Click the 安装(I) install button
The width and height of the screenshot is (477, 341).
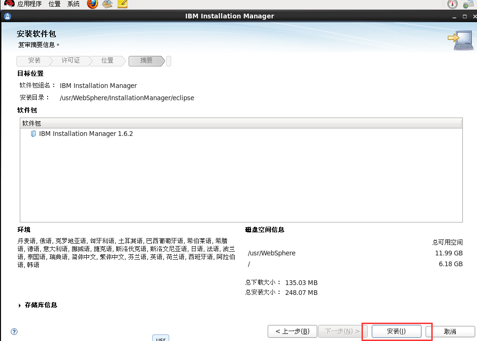(x=396, y=331)
